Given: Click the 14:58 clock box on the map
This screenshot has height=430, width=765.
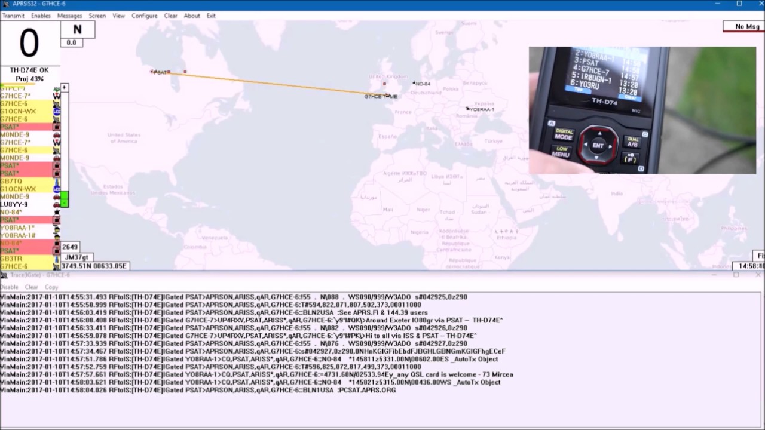Looking at the screenshot, I should tap(749, 266).
